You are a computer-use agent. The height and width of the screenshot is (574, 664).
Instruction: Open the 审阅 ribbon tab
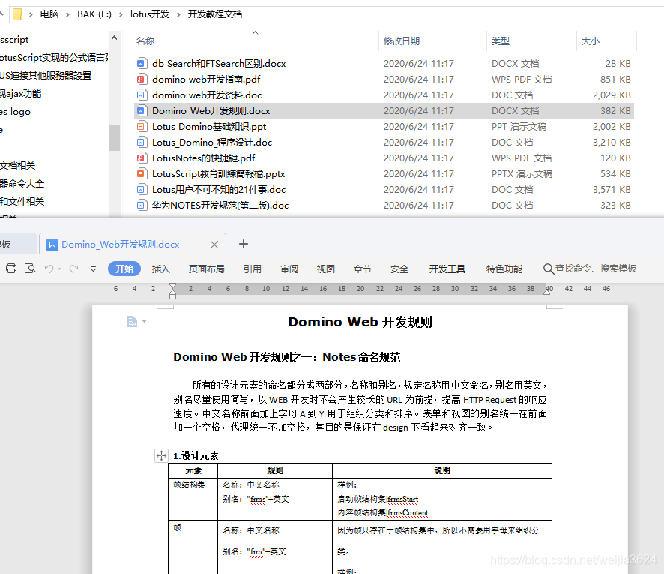[289, 269]
